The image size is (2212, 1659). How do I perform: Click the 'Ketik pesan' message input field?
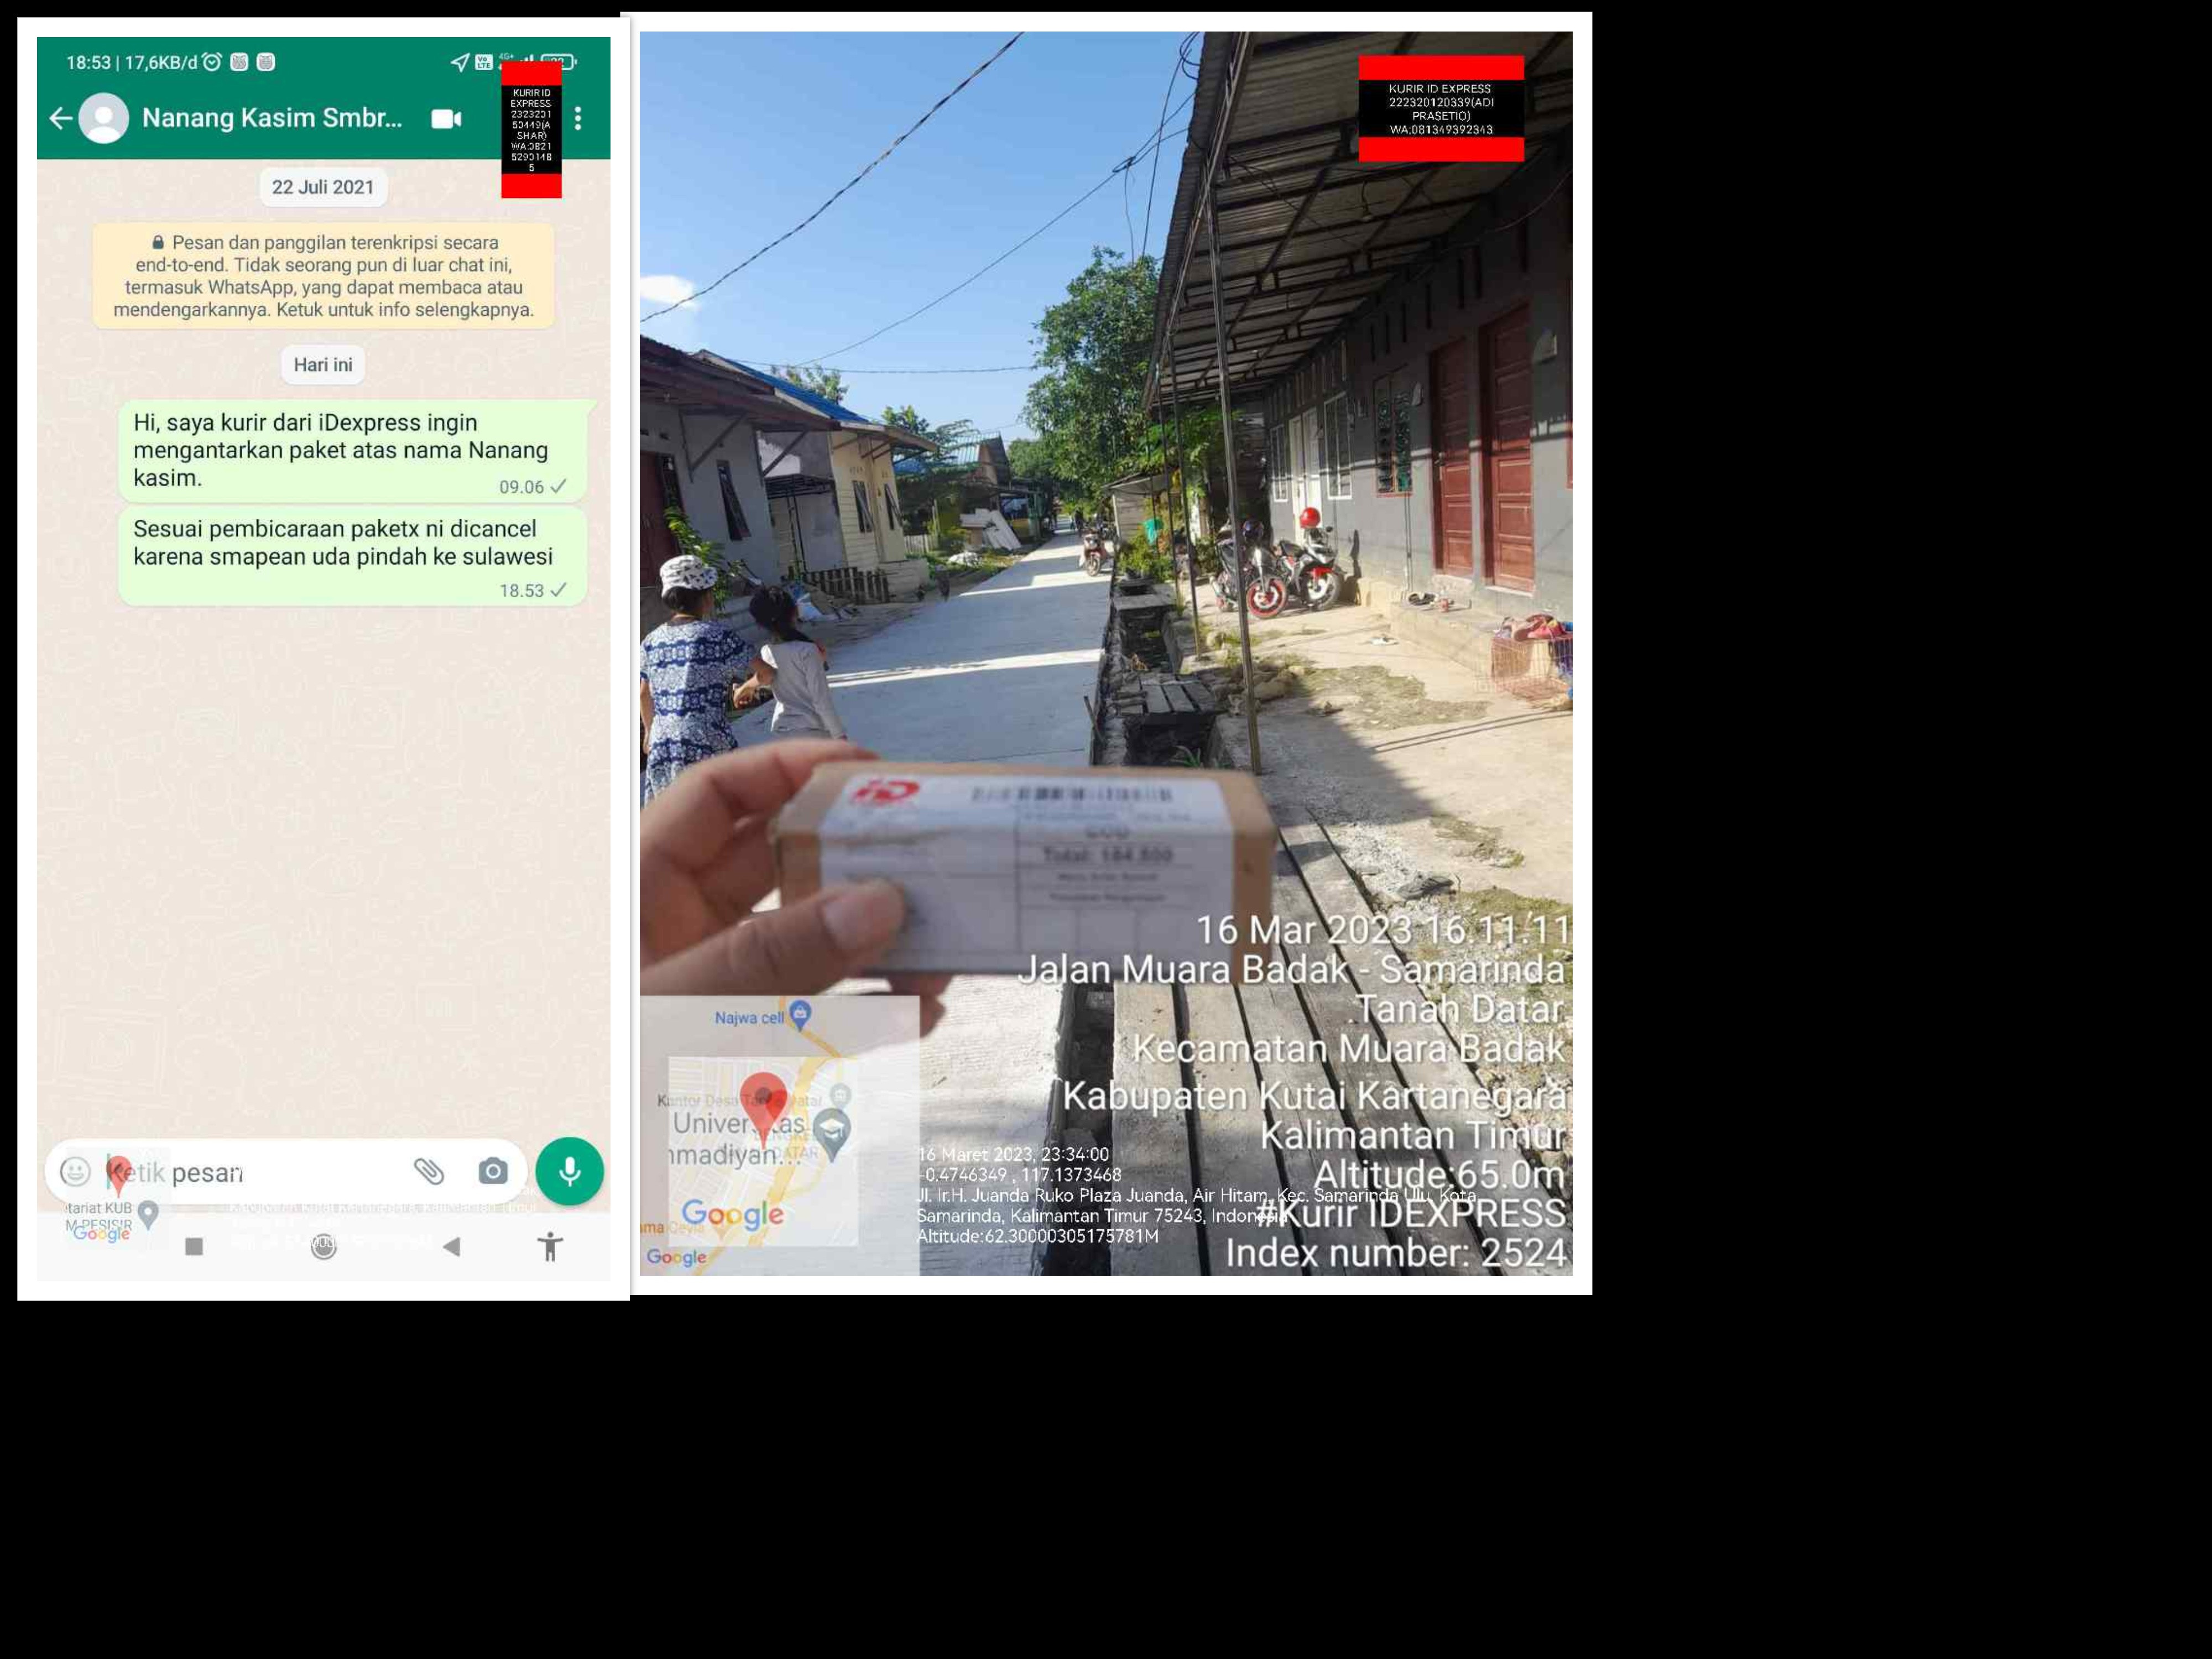coord(285,1171)
